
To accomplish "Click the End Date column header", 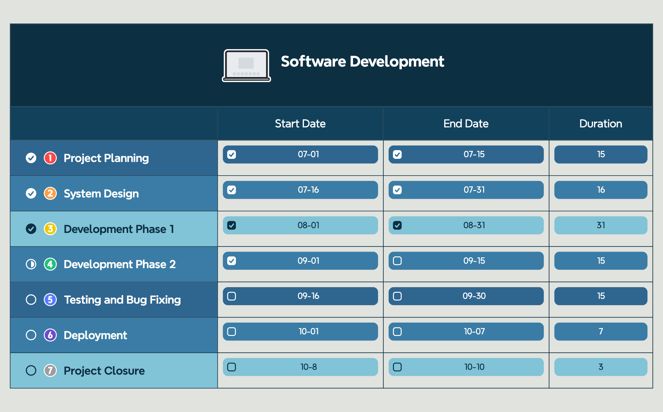I will pos(466,123).
